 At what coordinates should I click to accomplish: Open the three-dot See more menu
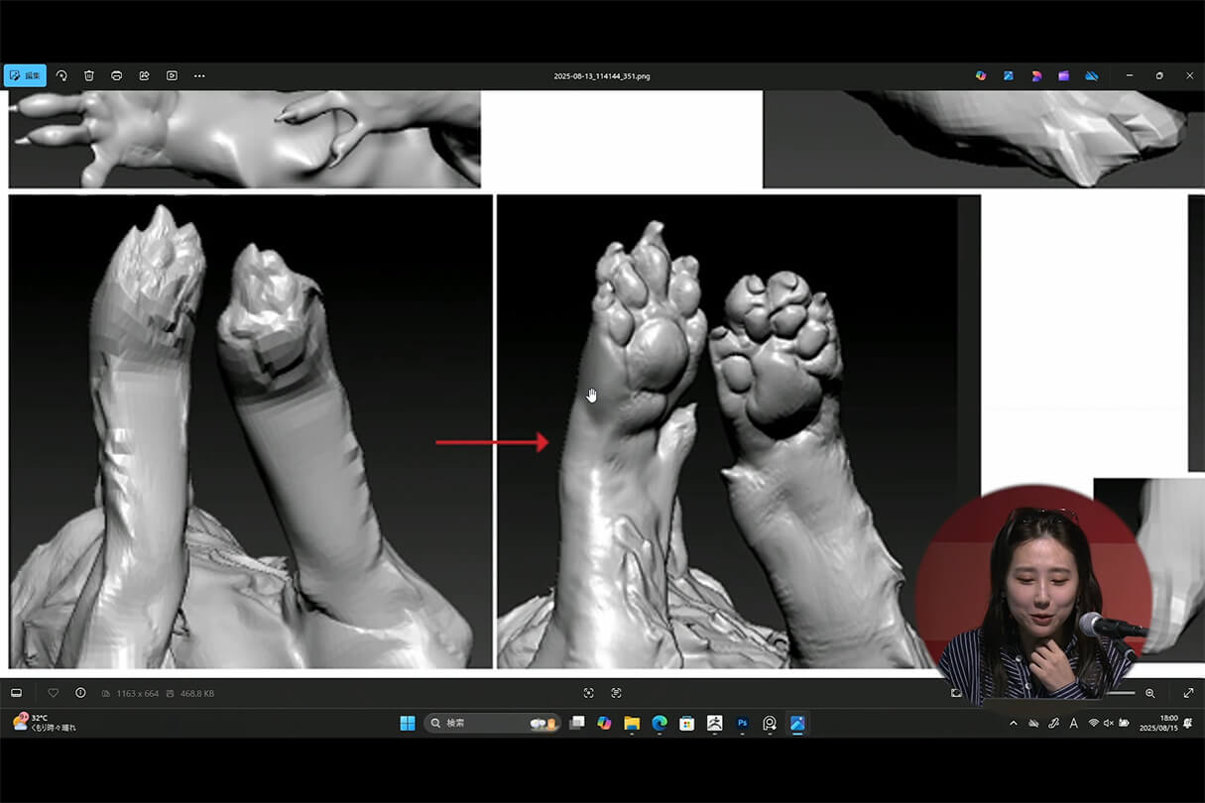tap(199, 75)
